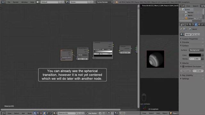Select world shader nodes mode
Viewport: 205px width, 115px height.
pos(48,113)
